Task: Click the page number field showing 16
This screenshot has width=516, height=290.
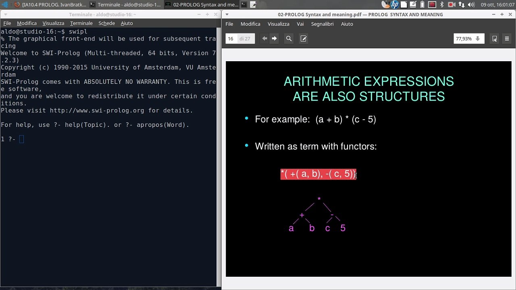Action: pos(231,39)
